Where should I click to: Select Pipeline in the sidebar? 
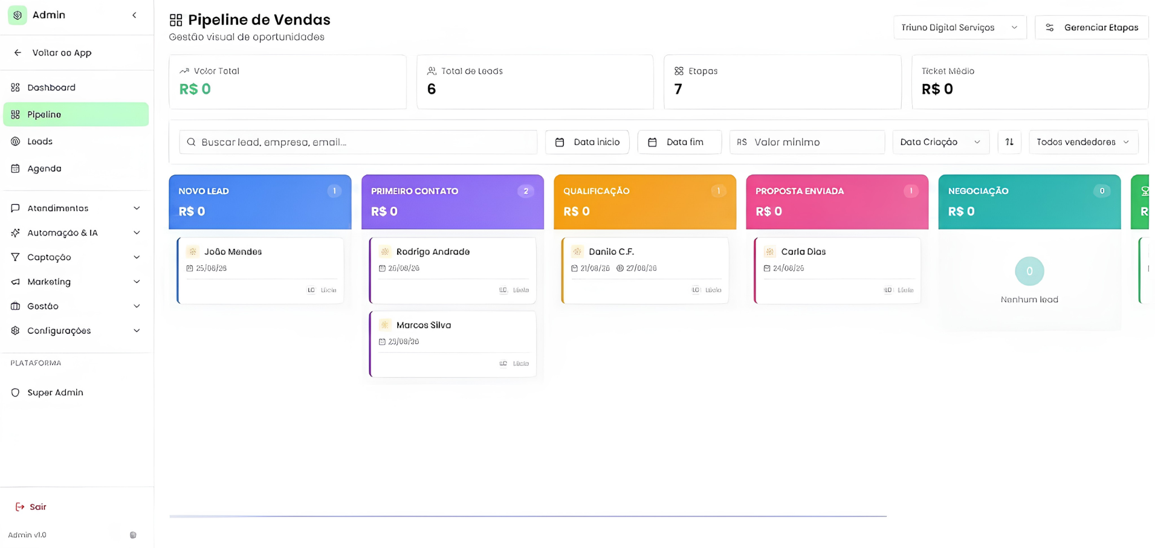[x=76, y=114]
